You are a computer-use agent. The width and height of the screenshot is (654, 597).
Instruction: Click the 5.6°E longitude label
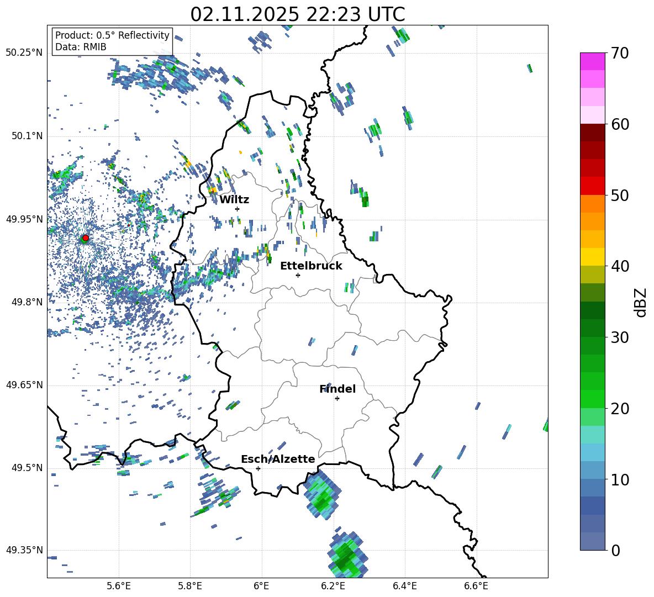[x=119, y=586]
